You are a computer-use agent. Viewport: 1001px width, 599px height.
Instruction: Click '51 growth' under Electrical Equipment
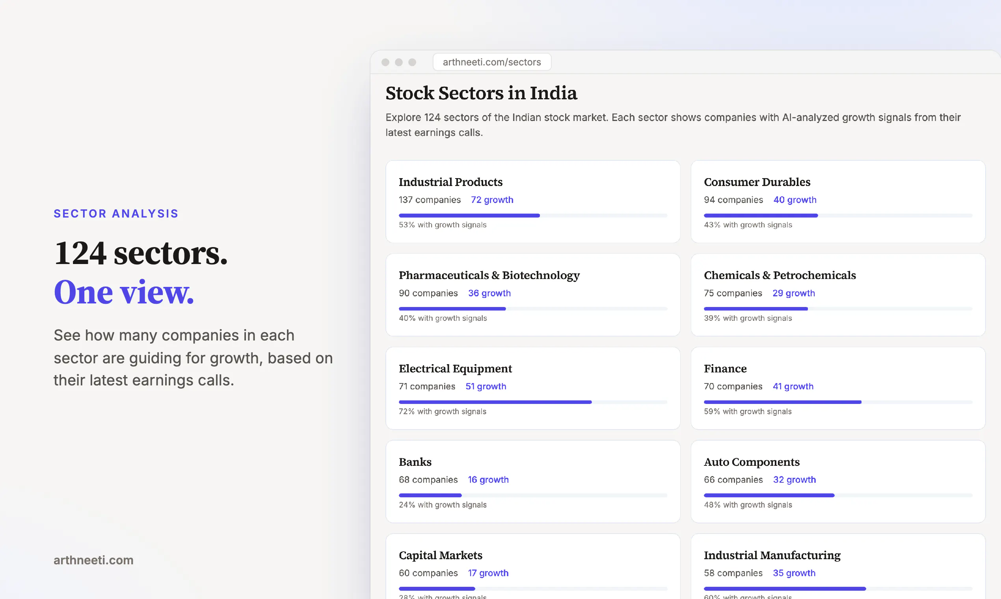click(486, 386)
